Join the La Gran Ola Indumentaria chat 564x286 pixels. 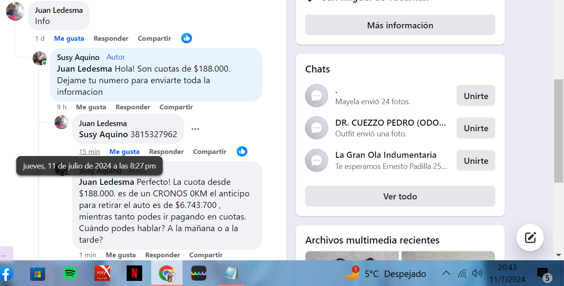pos(476,161)
